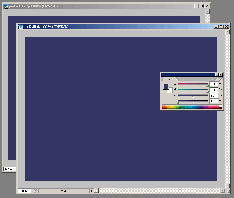
Task: Click left scroll arrow of pod2.tif window
Action: click(x=96, y=191)
